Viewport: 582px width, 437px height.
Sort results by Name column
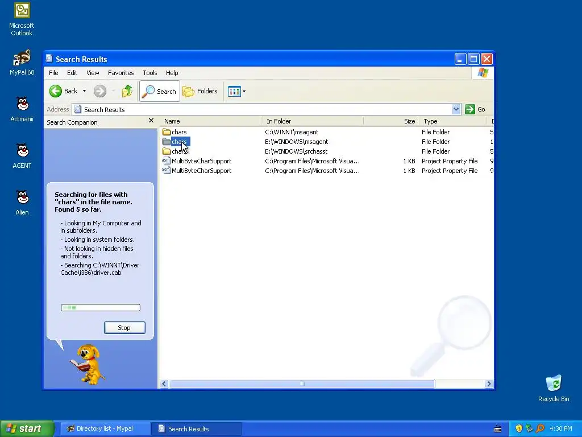[211, 121]
